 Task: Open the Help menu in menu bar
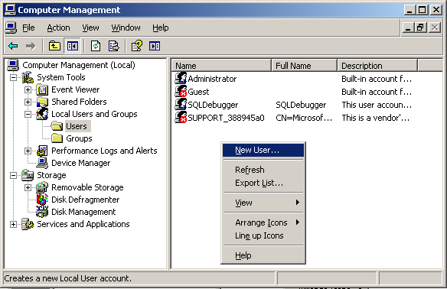click(x=161, y=28)
